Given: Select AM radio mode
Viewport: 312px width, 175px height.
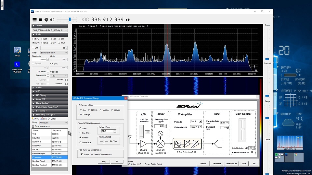Looking at the screenshot, I should coord(44,39).
